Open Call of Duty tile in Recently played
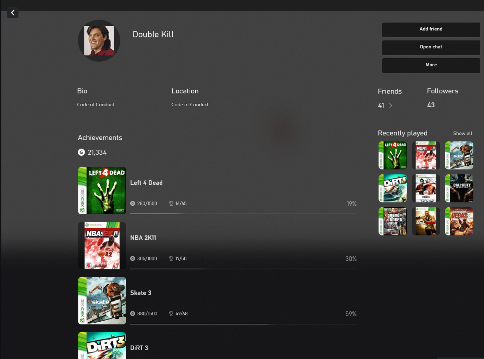484x359 pixels. pos(459,188)
